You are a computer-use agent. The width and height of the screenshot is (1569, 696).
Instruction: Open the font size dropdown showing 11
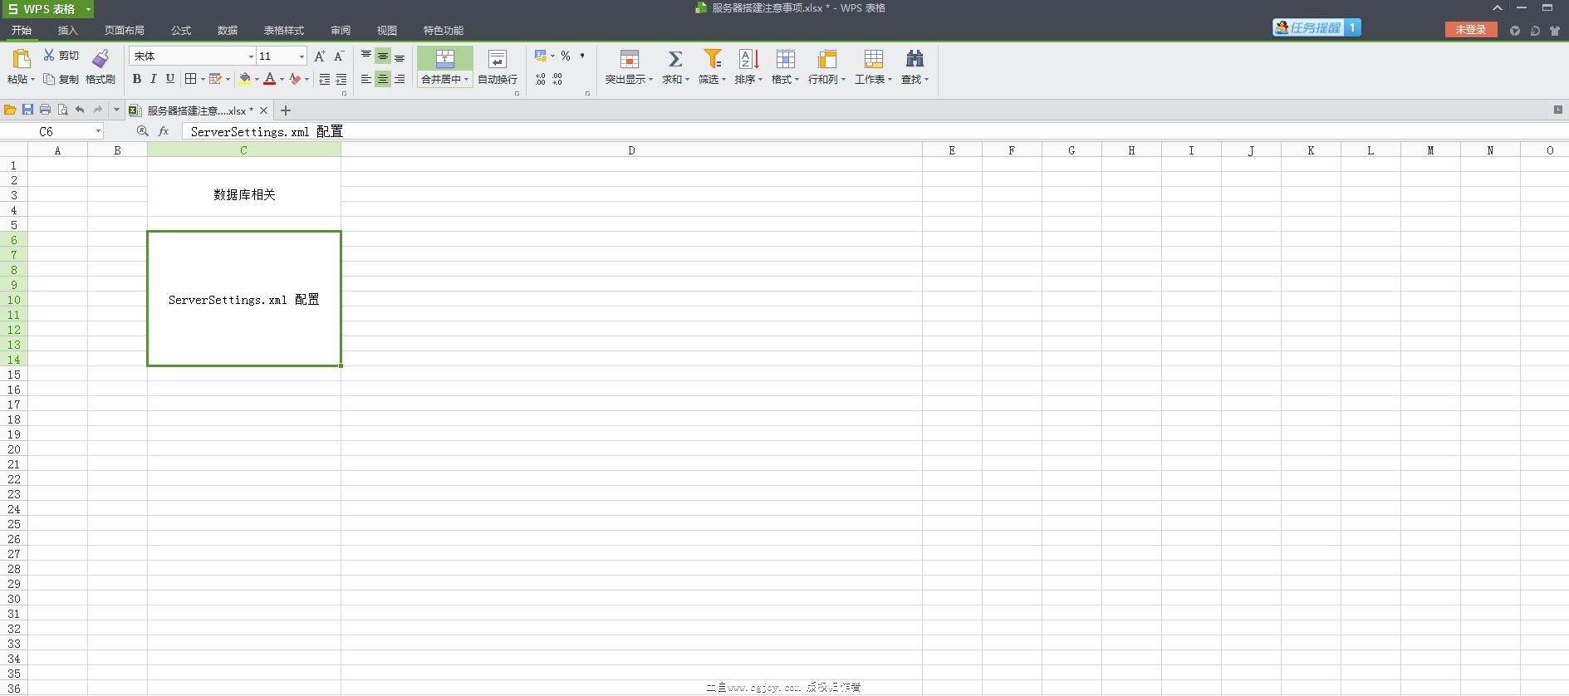tap(302, 56)
